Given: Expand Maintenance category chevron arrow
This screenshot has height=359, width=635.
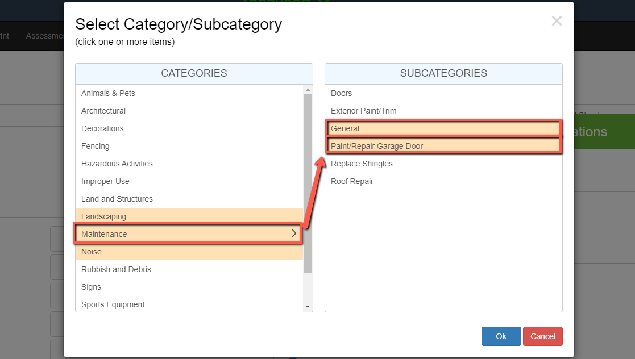Looking at the screenshot, I should (294, 233).
